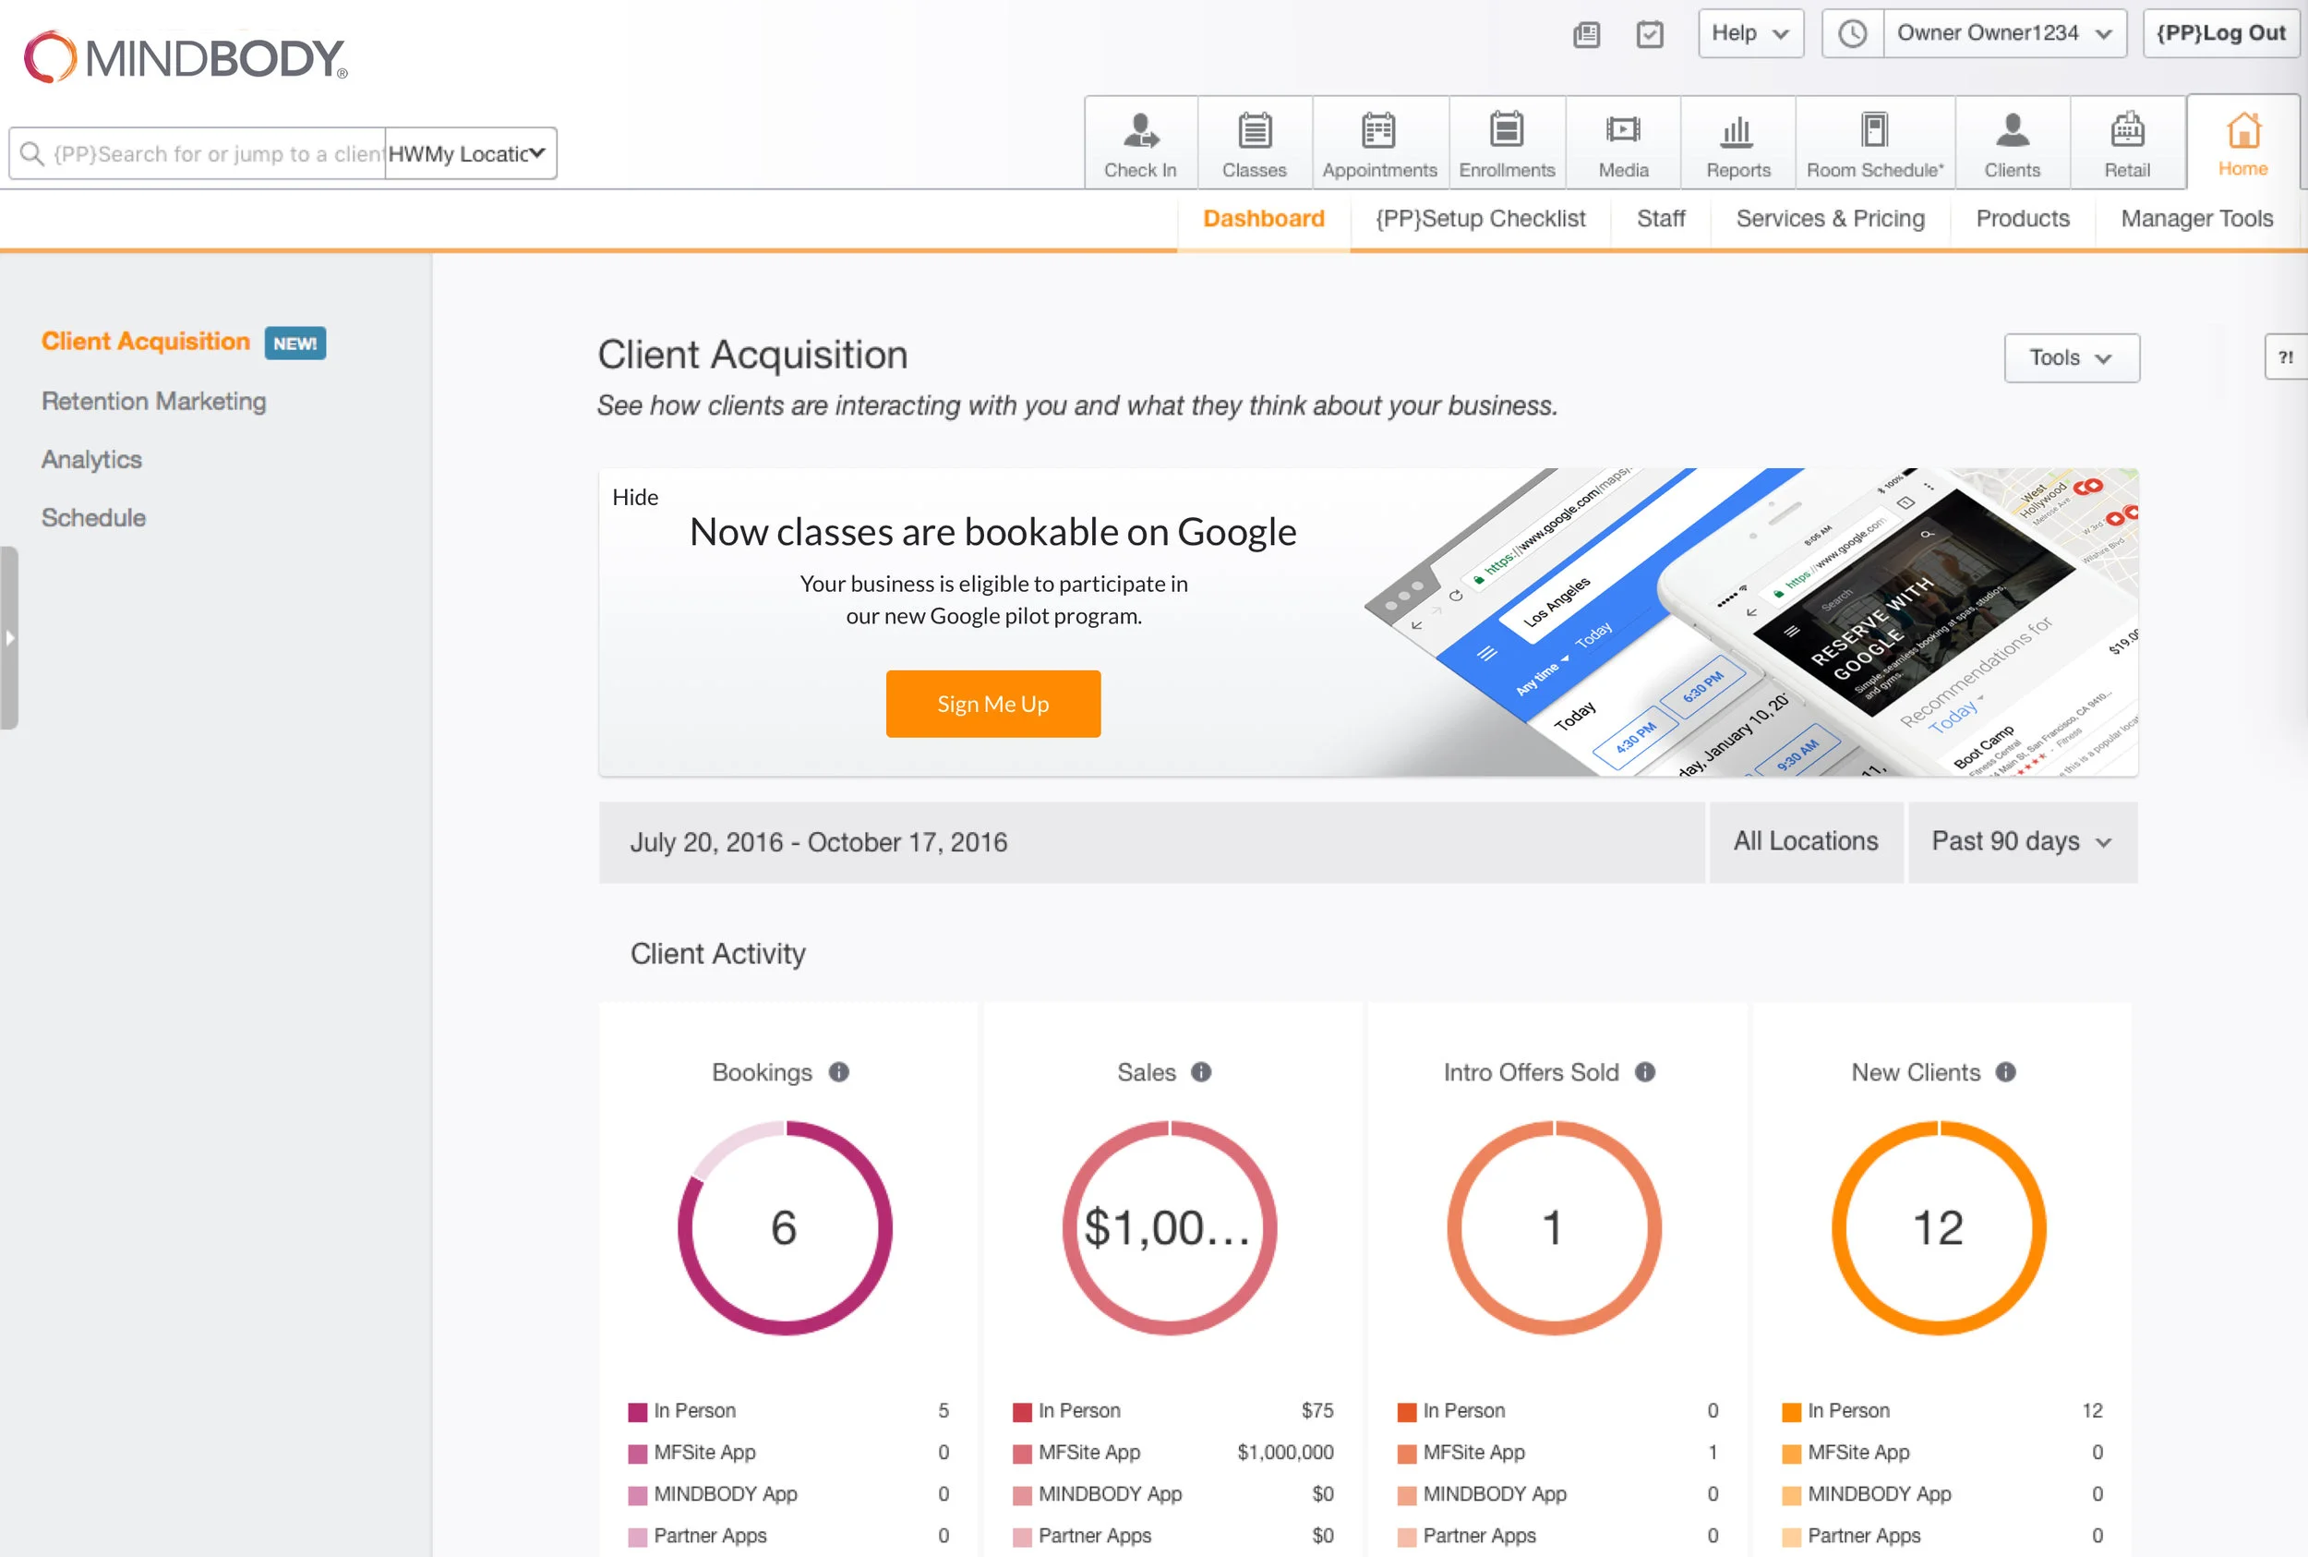Open the Help dropdown
2308x1557 pixels.
[1749, 32]
